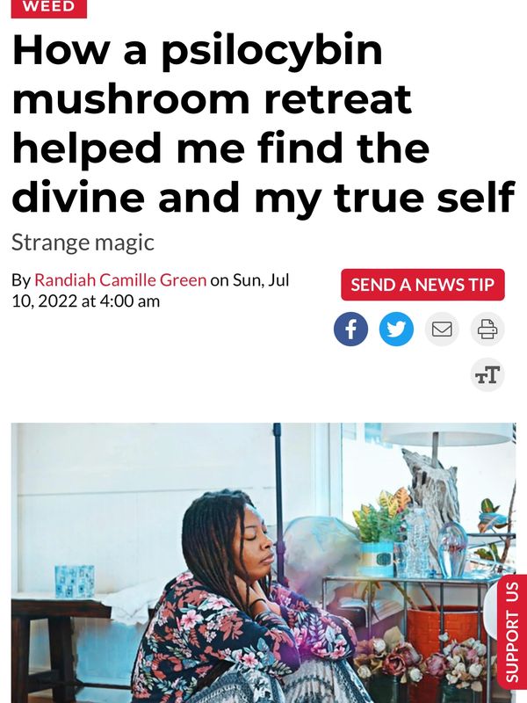Tap the article's lead photo

(263, 562)
